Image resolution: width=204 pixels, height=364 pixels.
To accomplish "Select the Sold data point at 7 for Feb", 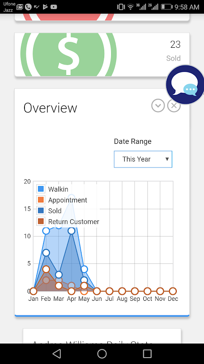I will [46, 253].
